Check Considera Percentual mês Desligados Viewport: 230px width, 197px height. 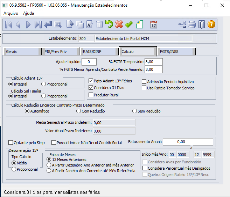(145, 168)
